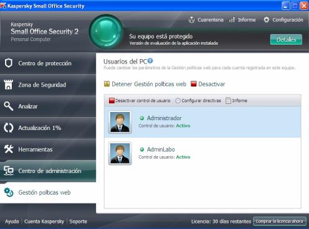This screenshot has height=229, width=309.
Task: Click the Configurar directivas gear icon
Action: click(x=178, y=101)
